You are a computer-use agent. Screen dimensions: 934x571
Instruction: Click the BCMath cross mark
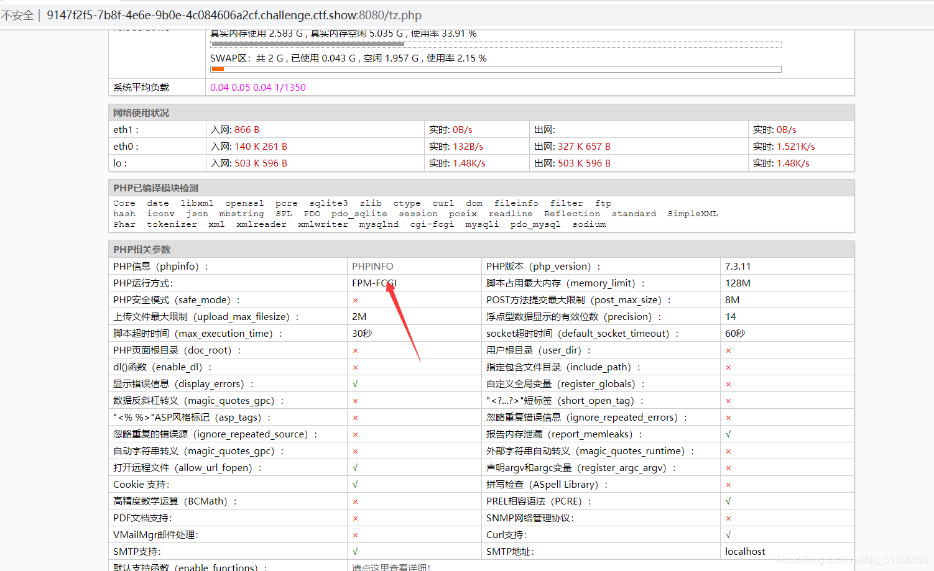(x=355, y=501)
